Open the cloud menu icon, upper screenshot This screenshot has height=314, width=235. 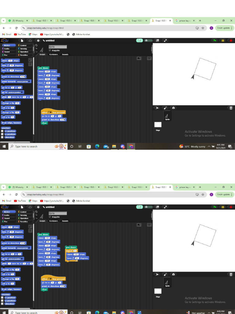30,40
